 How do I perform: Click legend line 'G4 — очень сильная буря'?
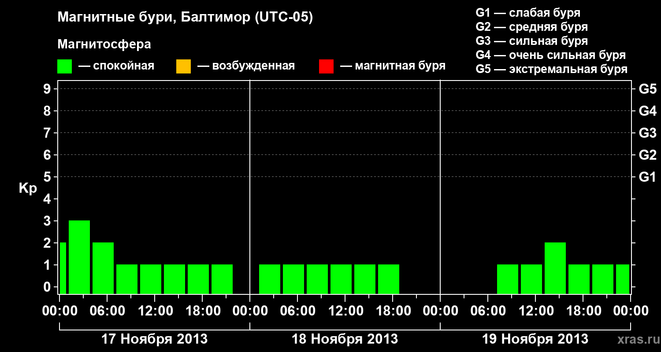pos(551,55)
